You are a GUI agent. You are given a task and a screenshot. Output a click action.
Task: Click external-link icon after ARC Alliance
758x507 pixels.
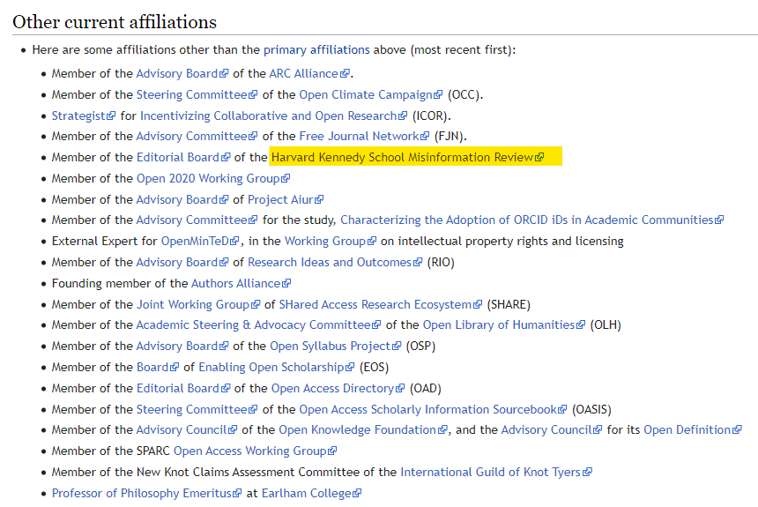tap(345, 74)
